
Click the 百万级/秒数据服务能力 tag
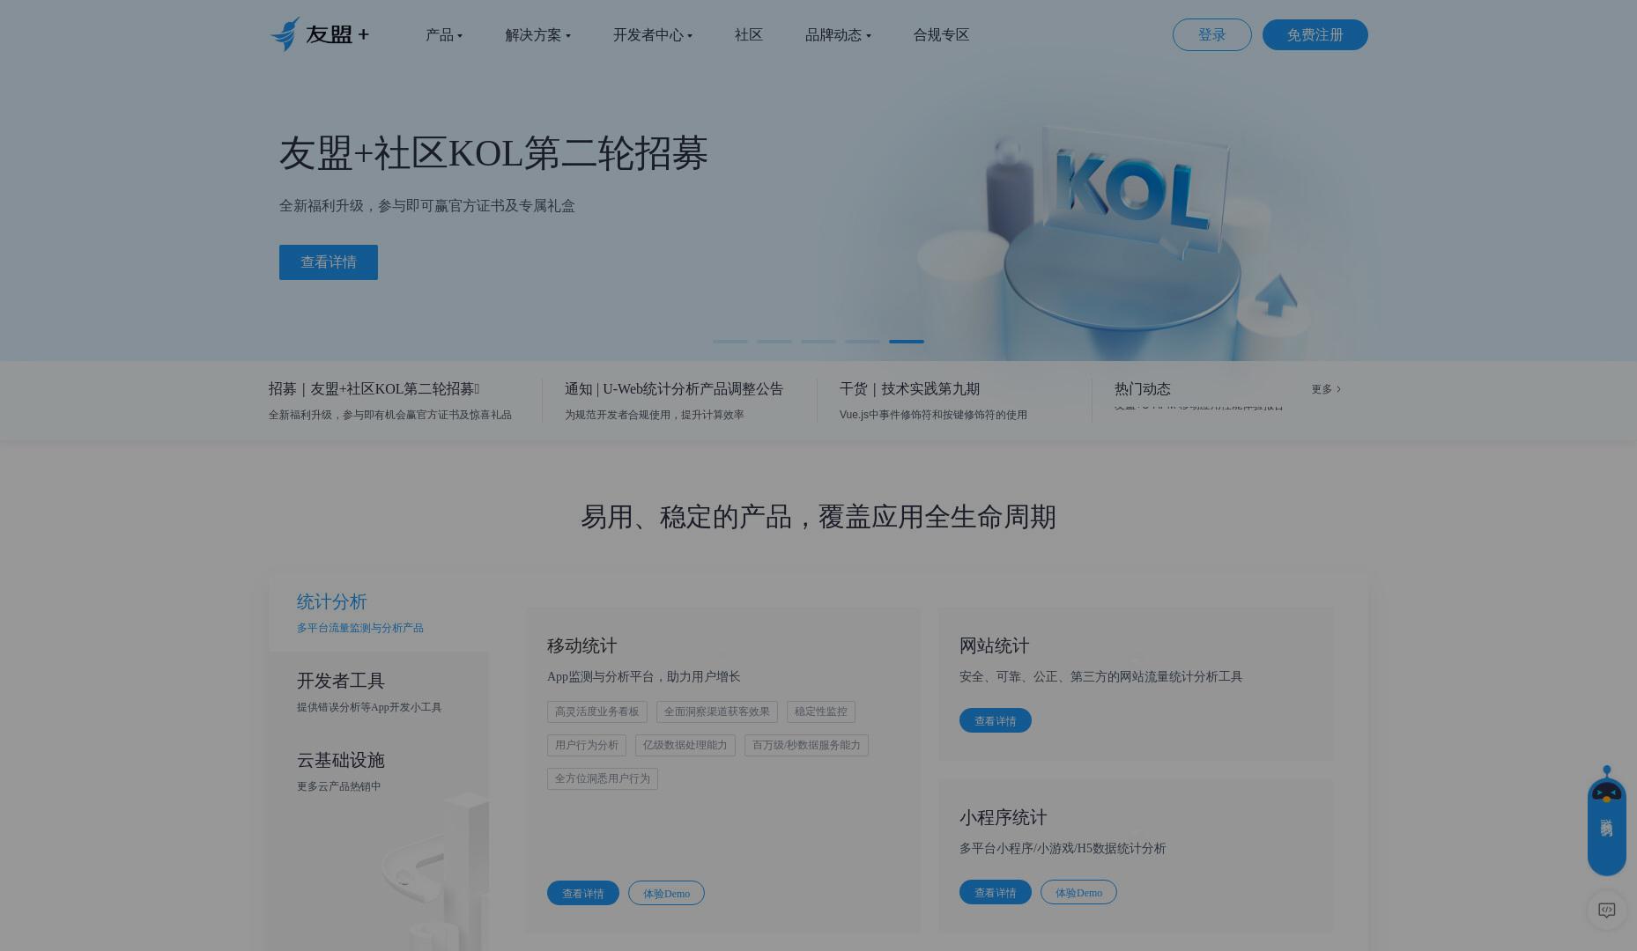click(x=806, y=745)
